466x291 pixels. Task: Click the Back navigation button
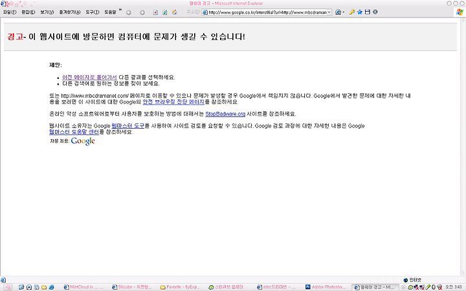(129, 12)
